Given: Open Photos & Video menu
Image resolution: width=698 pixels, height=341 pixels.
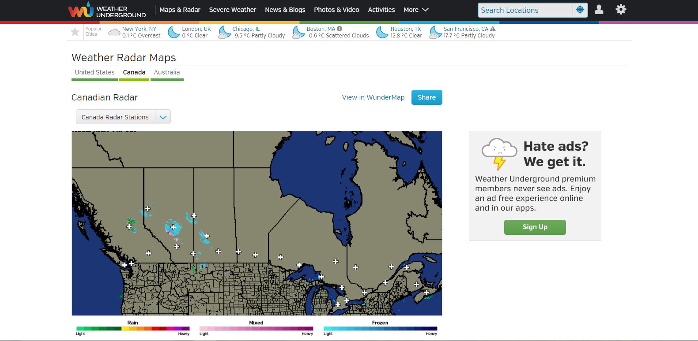Looking at the screenshot, I should coord(336,10).
